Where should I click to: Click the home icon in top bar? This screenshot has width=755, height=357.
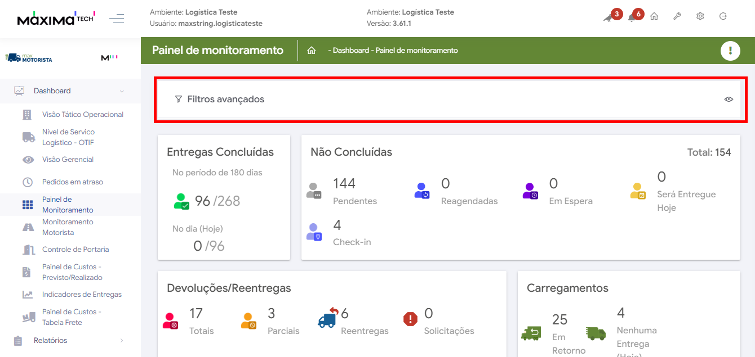654,16
